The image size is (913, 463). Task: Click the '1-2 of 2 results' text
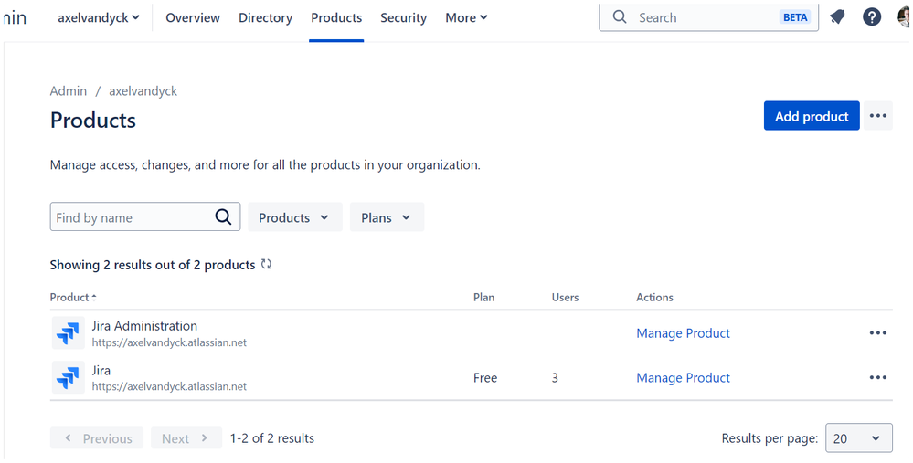coord(272,438)
